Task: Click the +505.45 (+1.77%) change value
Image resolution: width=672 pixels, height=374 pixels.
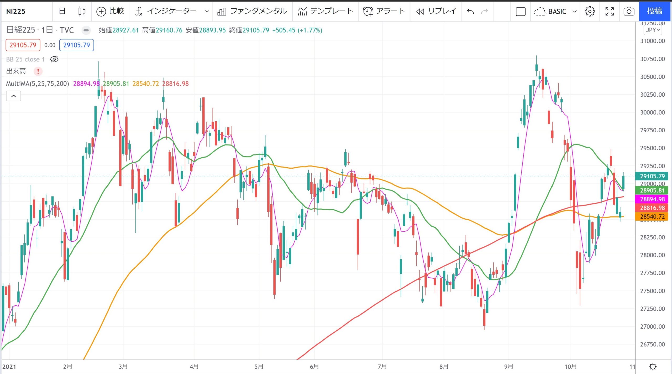Action: click(297, 30)
